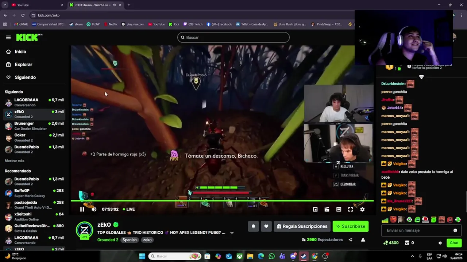
Task: Show hidden system tray icons
Action: coord(412,256)
